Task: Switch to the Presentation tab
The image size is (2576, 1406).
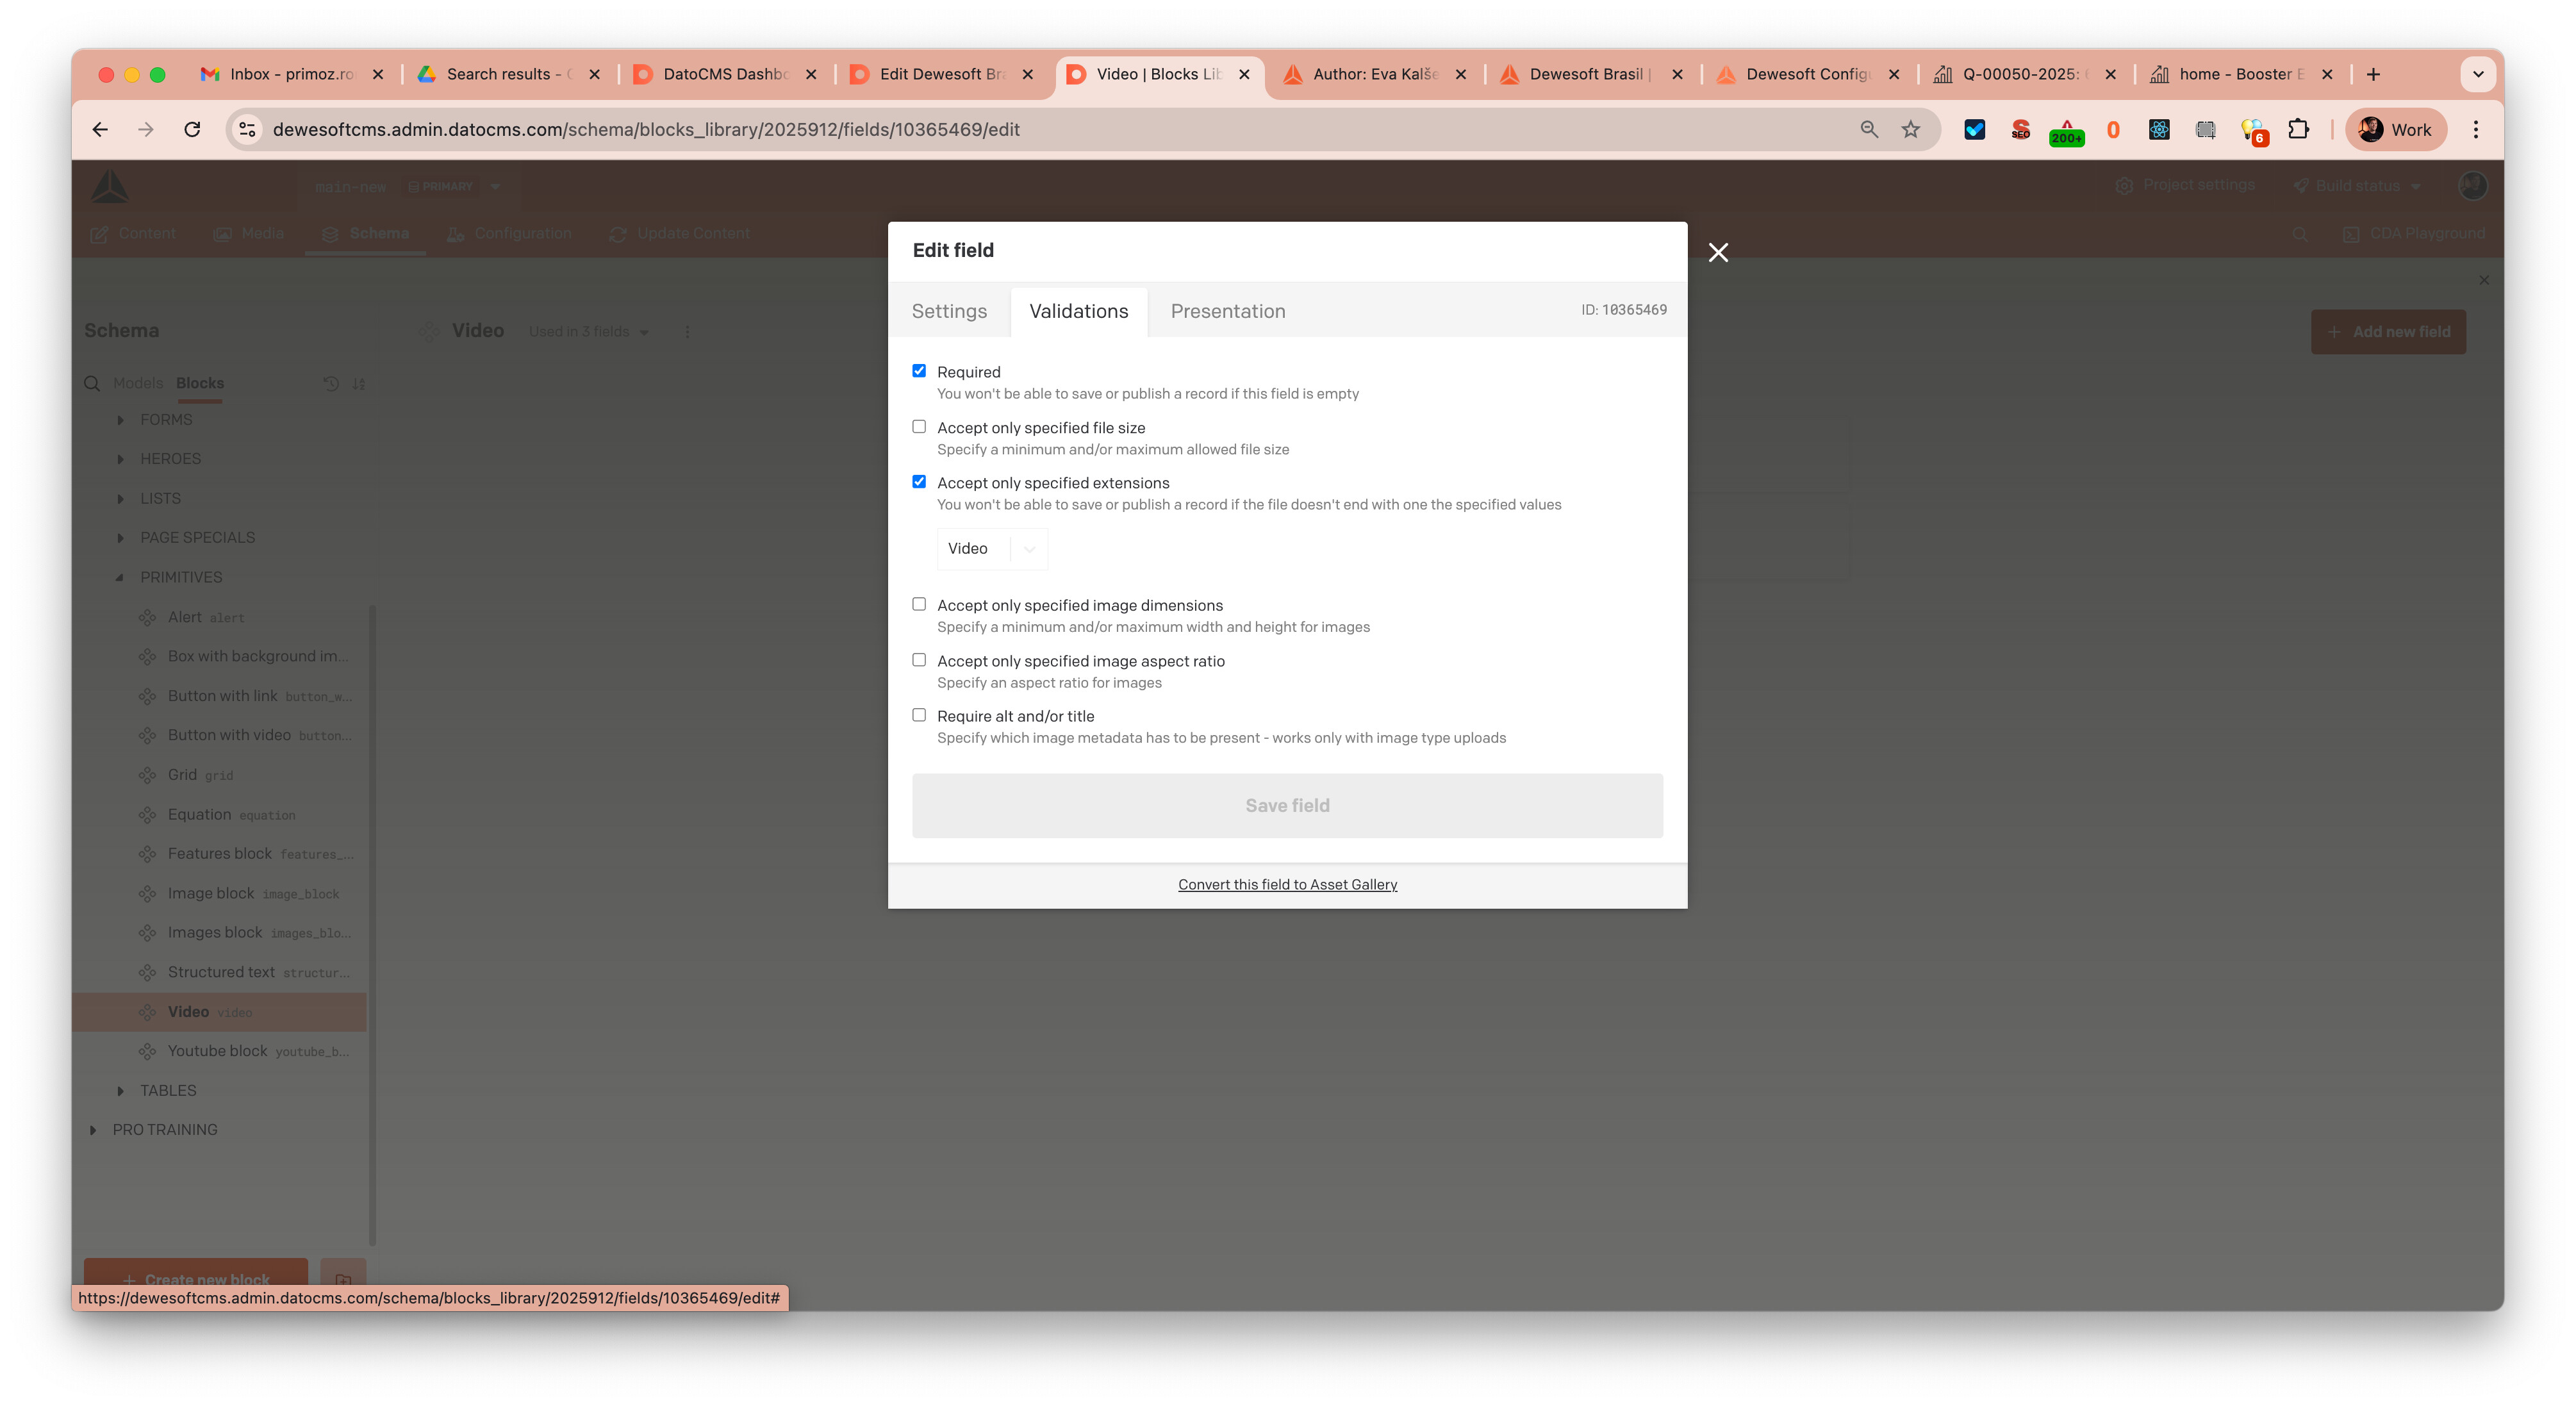Action: pos(1227,311)
